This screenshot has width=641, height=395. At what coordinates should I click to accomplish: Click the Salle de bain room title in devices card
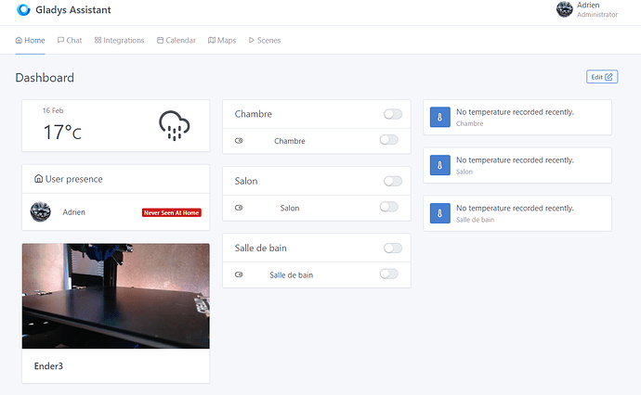point(260,248)
